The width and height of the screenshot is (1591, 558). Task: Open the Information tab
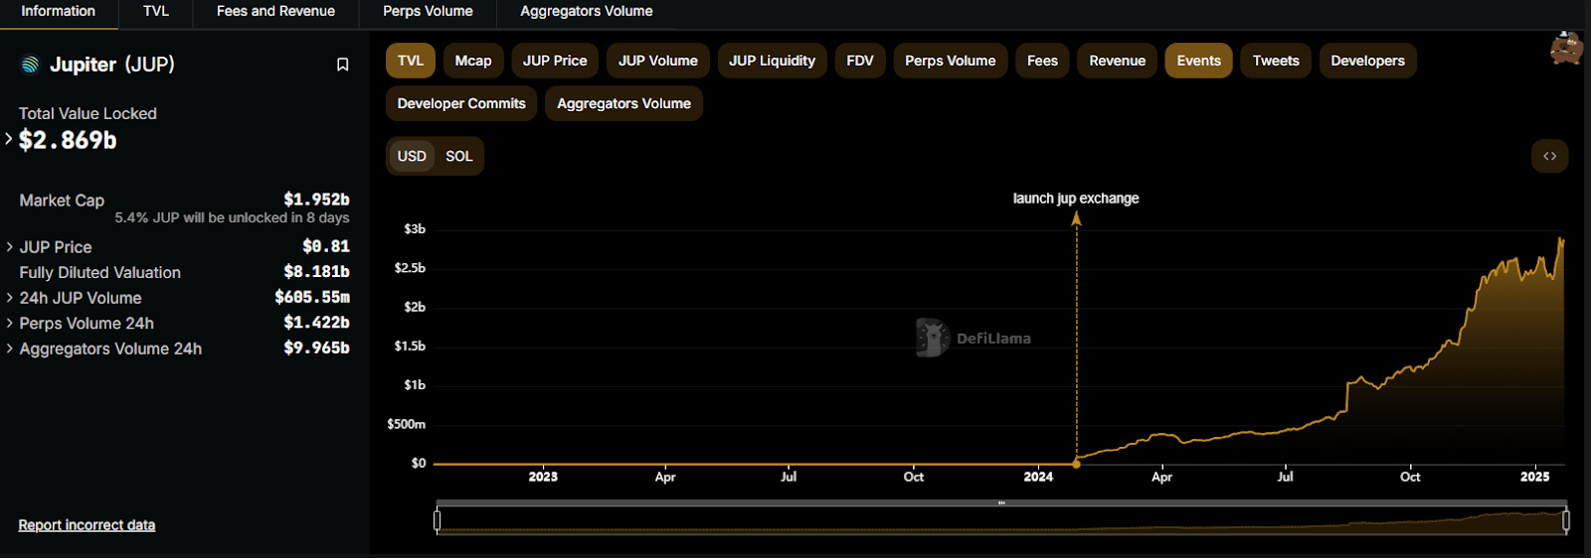pyautogui.click(x=59, y=12)
